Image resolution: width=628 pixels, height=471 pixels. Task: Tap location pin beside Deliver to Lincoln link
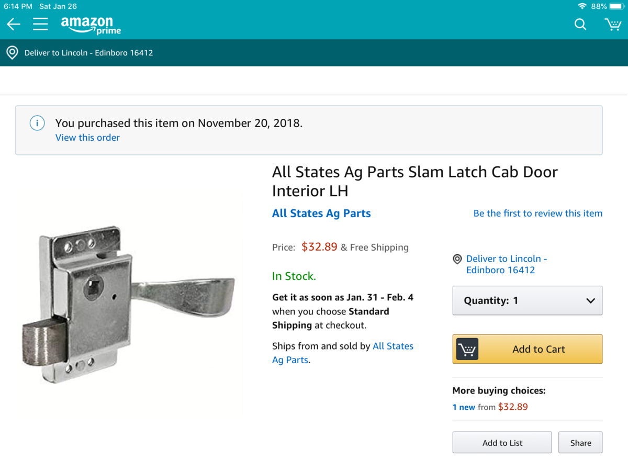tap(457, 259)
